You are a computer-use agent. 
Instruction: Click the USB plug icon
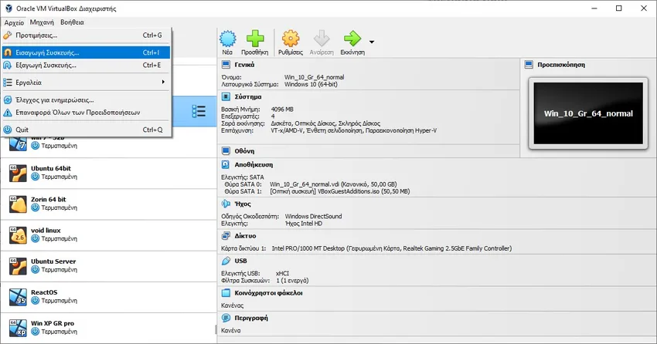(226, 261)
